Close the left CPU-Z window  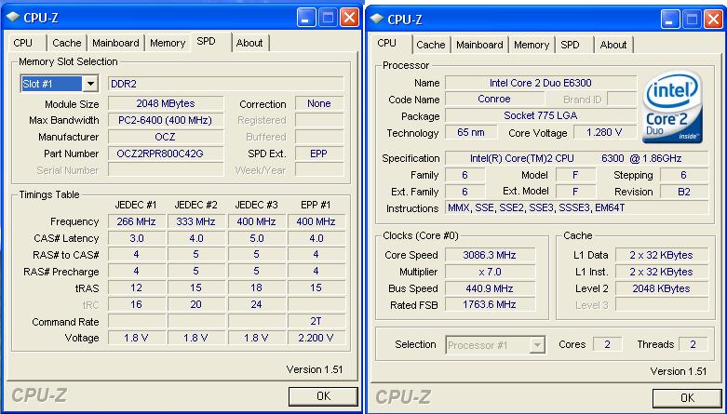pos(349,18)
